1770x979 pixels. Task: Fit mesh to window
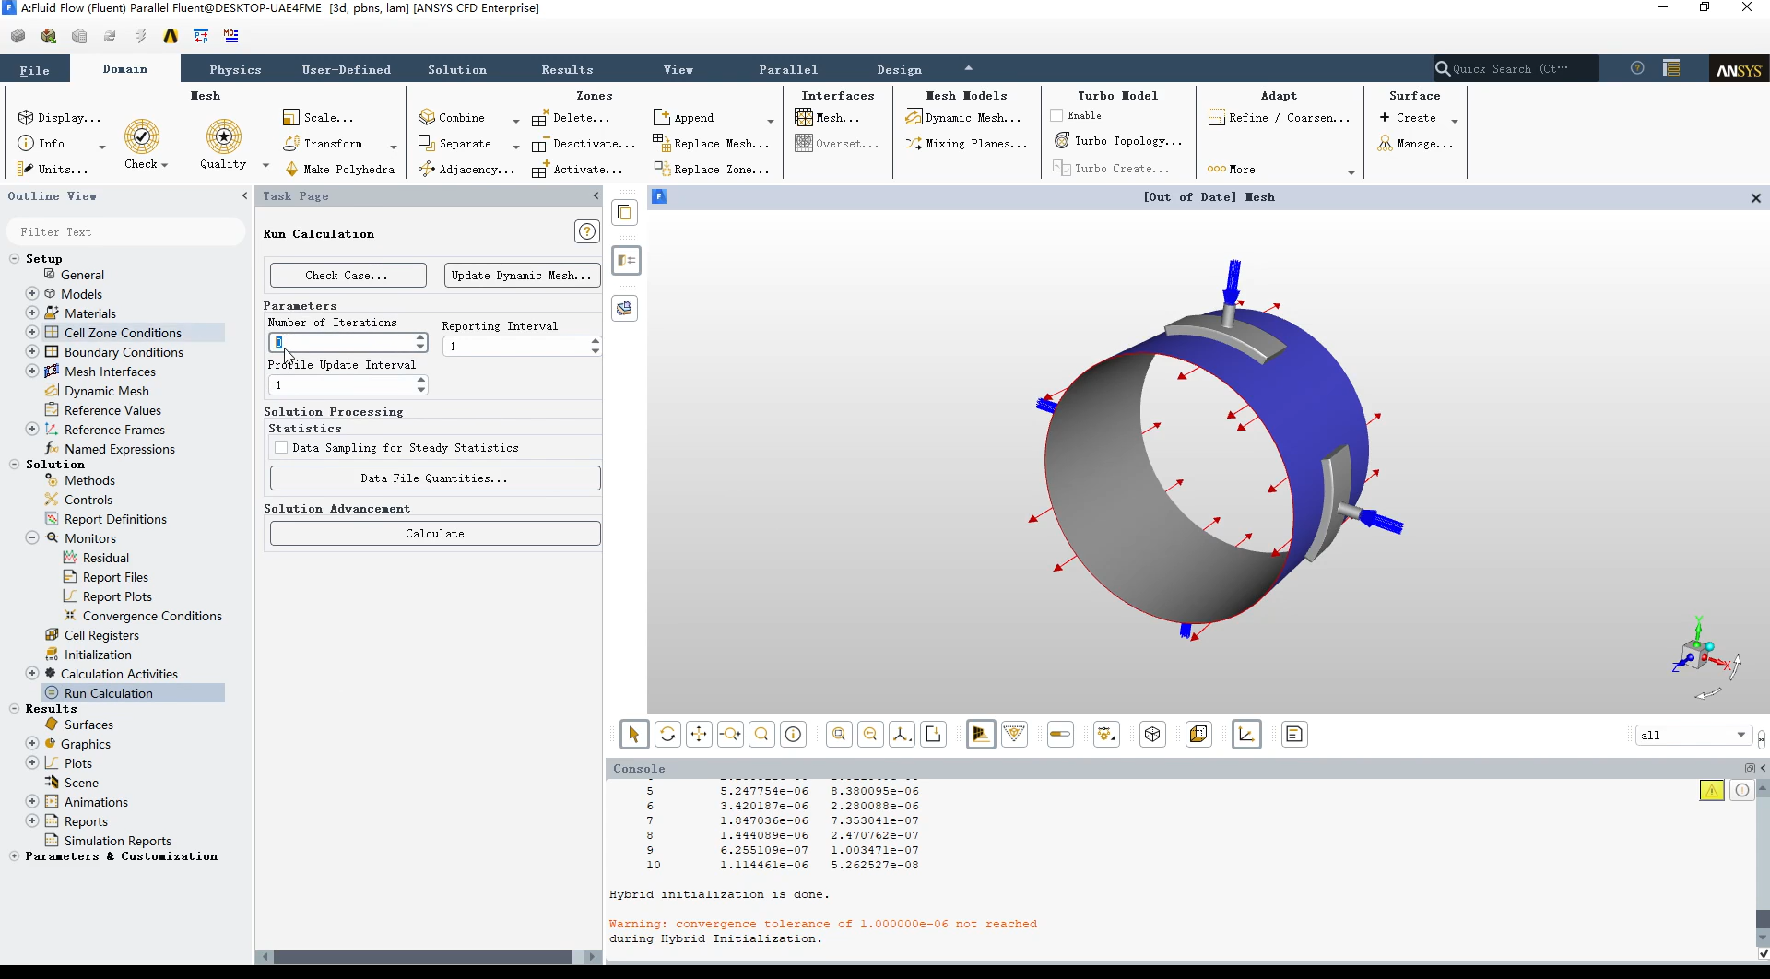pos(839,735)
